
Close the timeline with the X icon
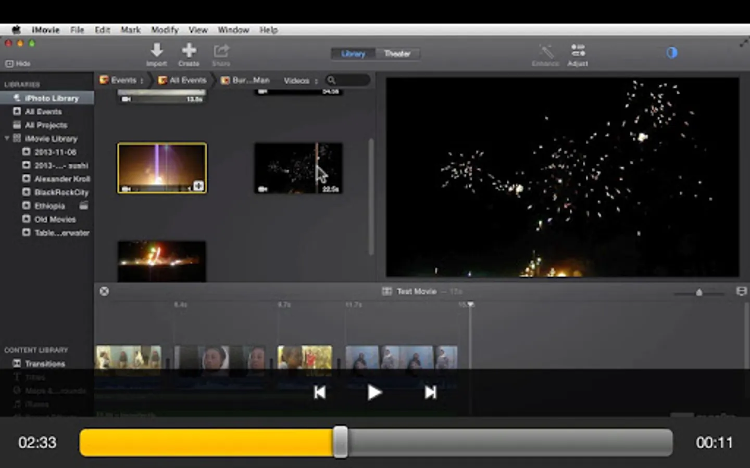point(104,291)
